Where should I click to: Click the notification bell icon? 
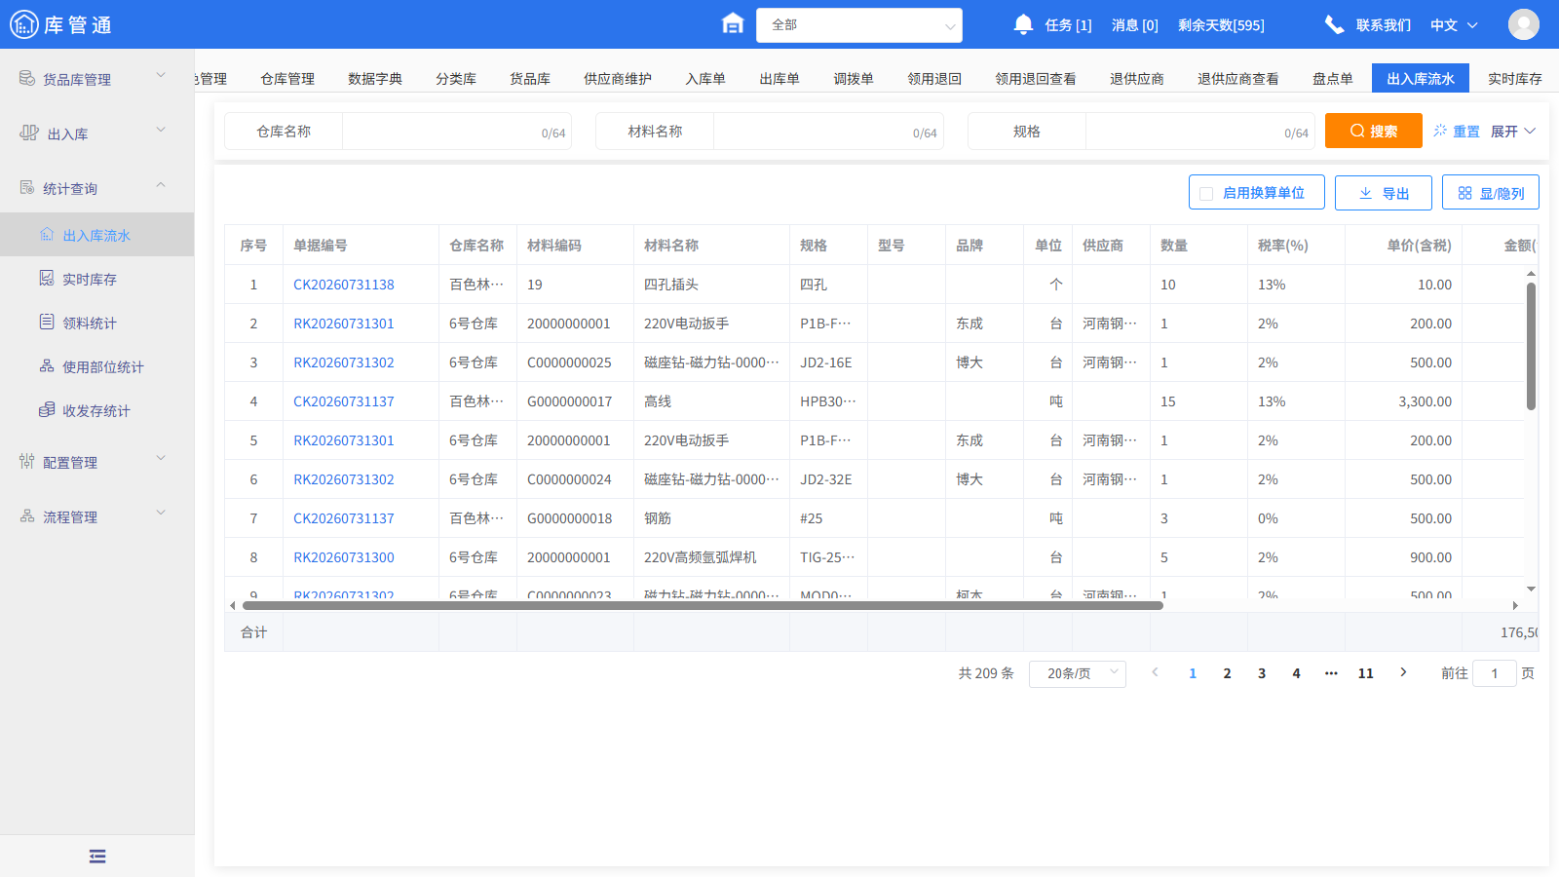pos(1023,24)
